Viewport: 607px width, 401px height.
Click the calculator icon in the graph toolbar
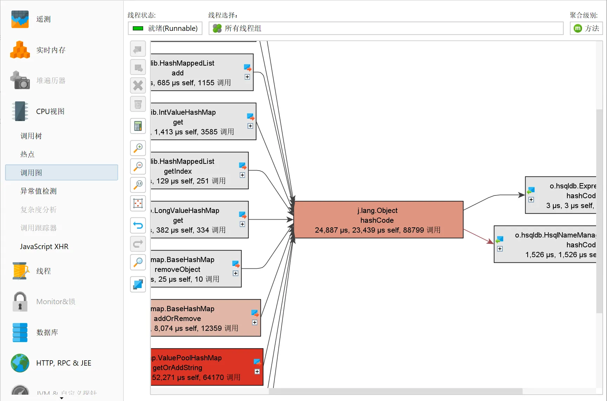[x=138, y=126]
